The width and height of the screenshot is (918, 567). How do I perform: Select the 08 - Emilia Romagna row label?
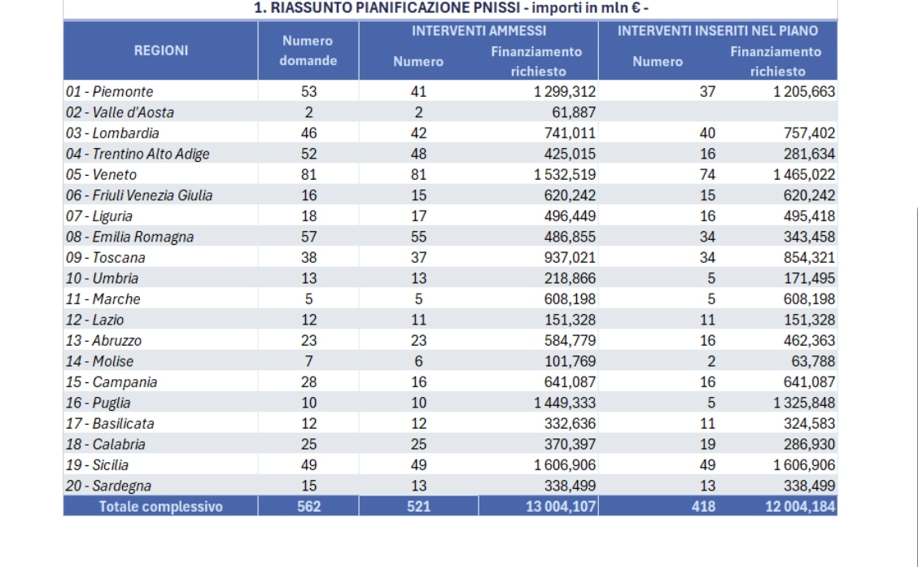coord(130,237)
